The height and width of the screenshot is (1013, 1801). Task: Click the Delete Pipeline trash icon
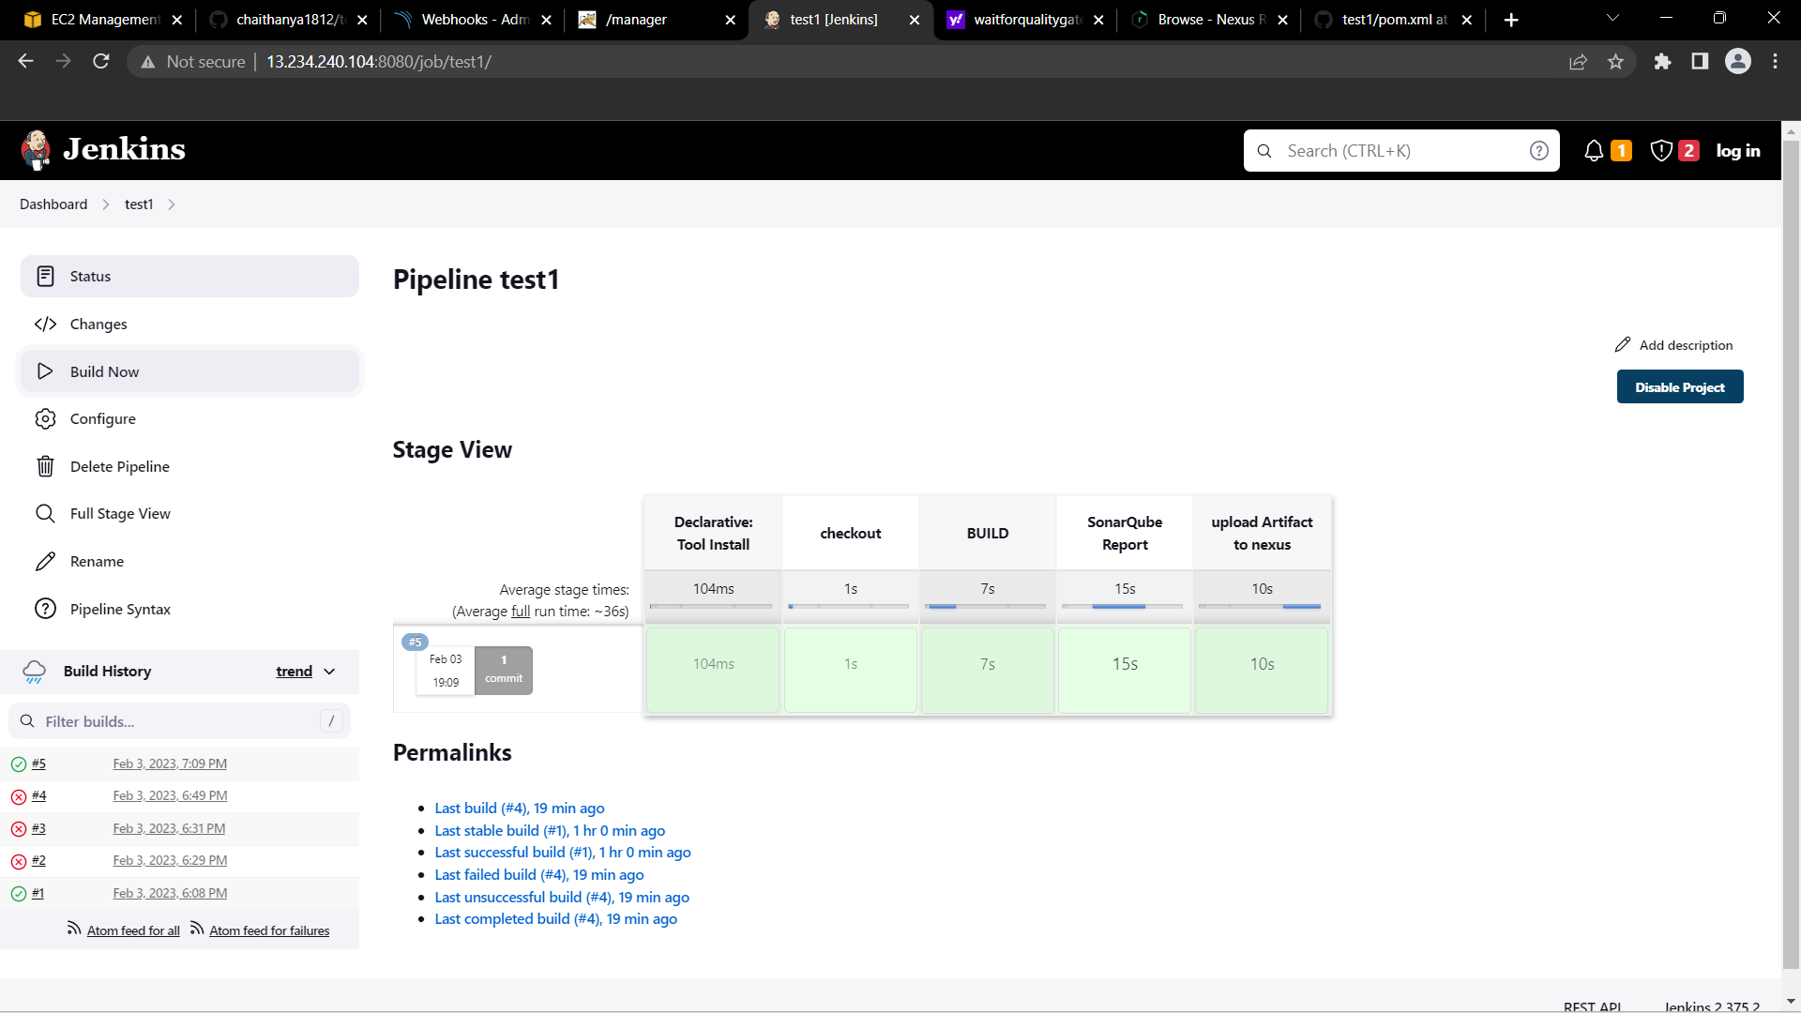coord(45,466)
